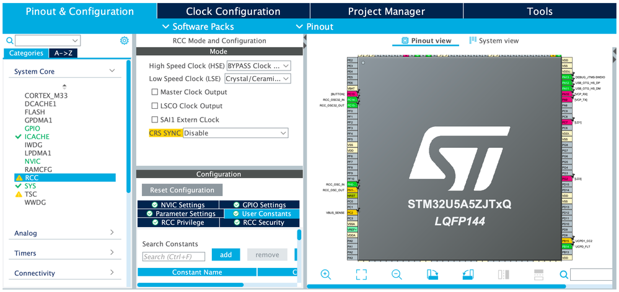The image size is (619, 292).
Task: Enable SAI1 Extern Clock checkbox
Action: pyautogui.click(x=155, y=120)
